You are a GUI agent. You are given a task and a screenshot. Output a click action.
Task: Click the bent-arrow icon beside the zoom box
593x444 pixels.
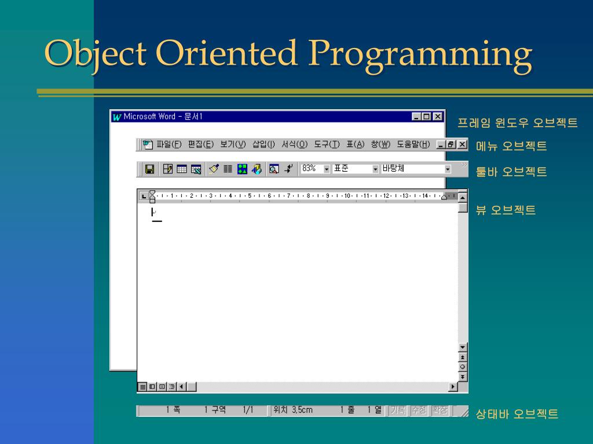288,169
